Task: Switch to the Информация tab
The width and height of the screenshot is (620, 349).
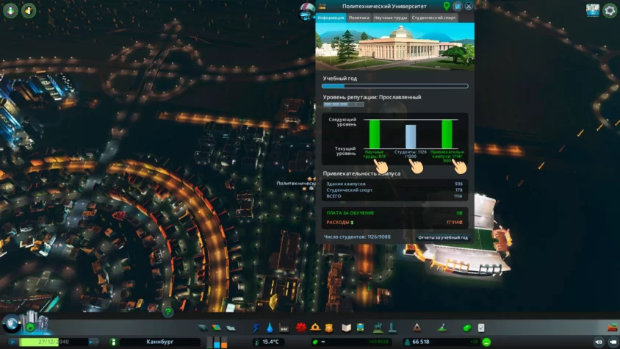Action: click(x=331, y=18)
